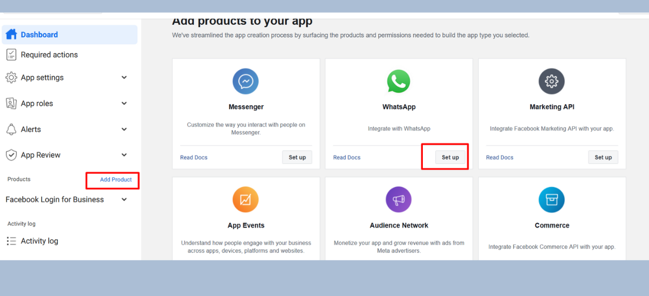Set up the Marketing API product
The height and width of the screenshot is (296, 649).
coord(603,157)
